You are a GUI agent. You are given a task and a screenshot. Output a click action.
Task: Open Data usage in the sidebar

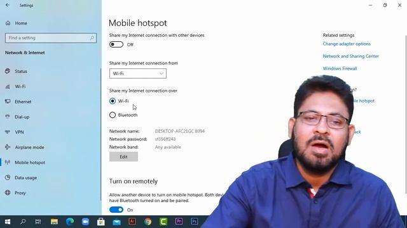tap(25, 177)
